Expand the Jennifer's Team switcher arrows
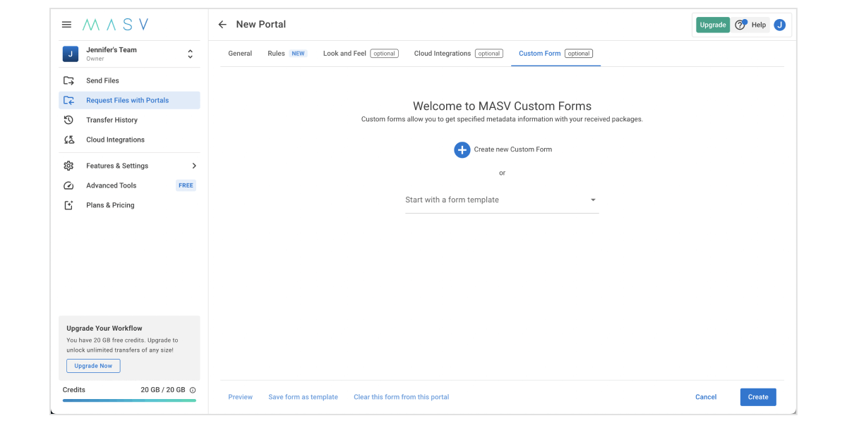The image size is (847, 423). (x=190, y=54)
